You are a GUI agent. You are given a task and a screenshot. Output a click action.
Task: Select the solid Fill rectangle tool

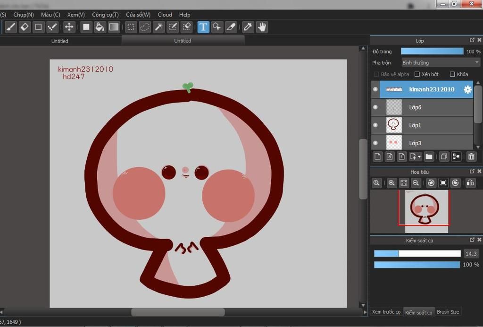pyautogui.click(x=86, y=27)
